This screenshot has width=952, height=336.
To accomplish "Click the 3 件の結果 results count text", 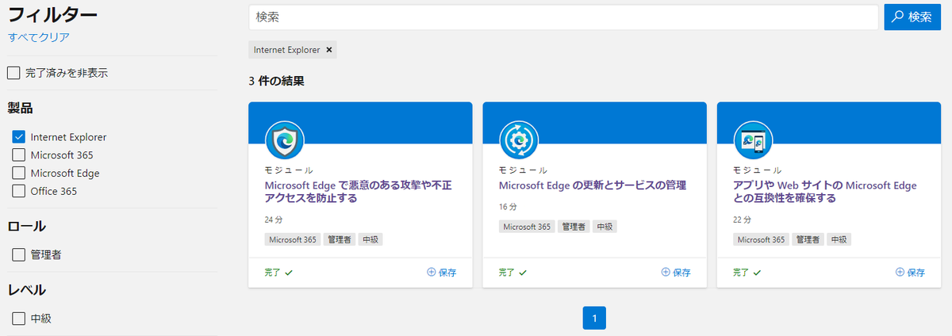I will click(x=276, y=81).
